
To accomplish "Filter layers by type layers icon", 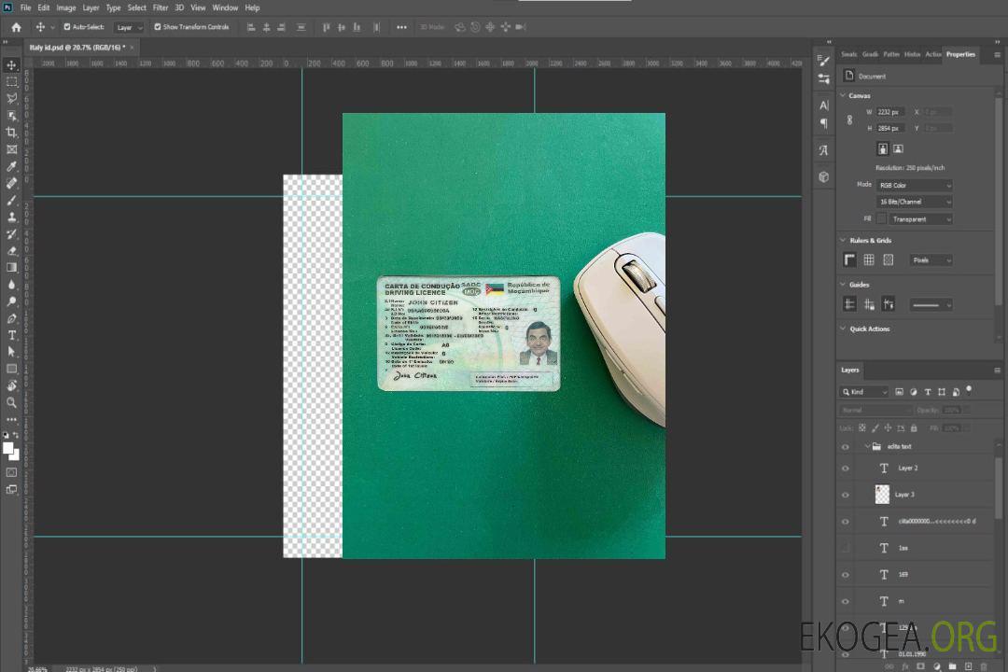I will [x=927, y=392].
